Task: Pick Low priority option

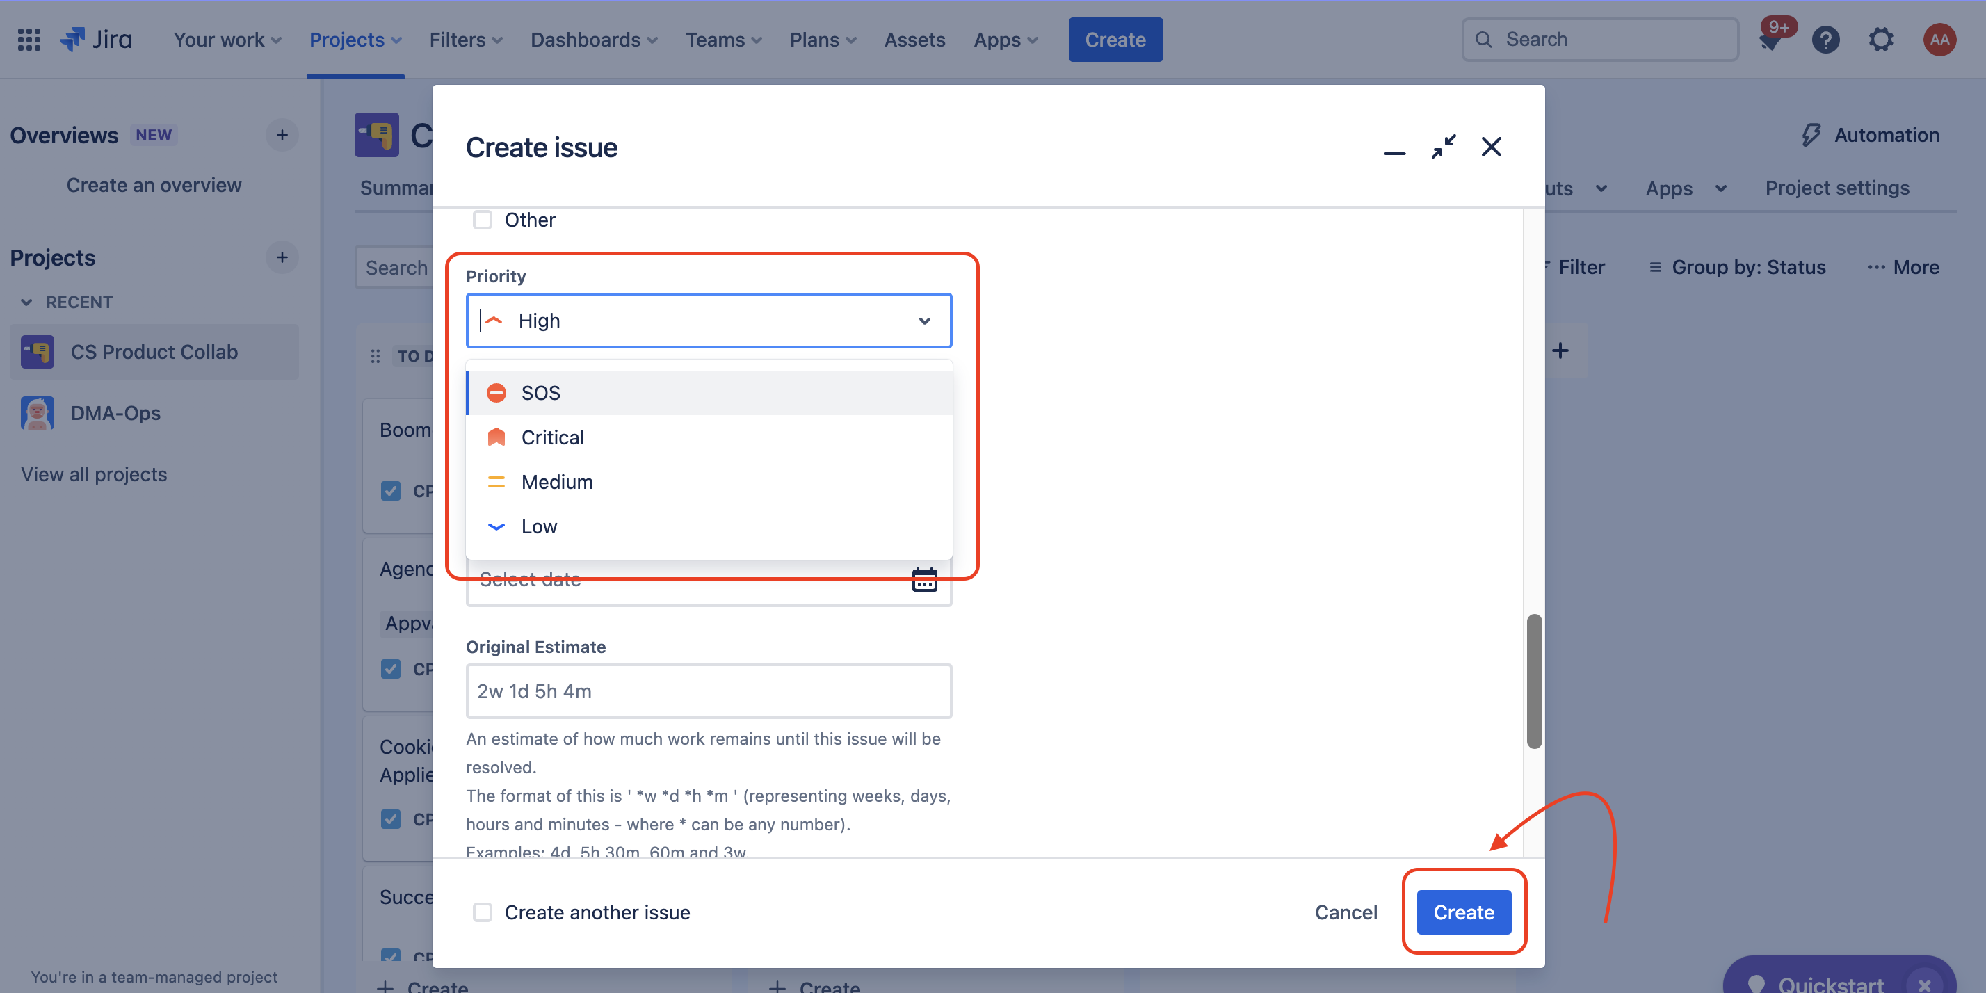Action: point(538,526)
